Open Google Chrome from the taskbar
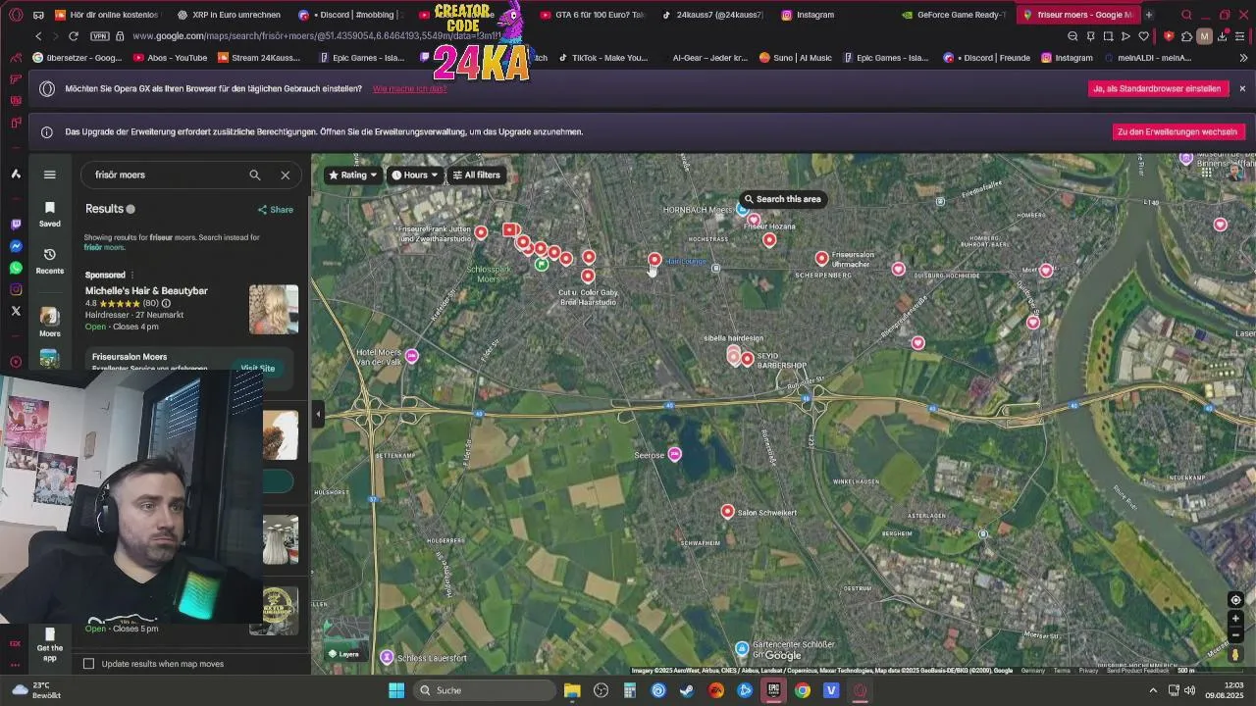Screen dimensions: 1256x706 click(x=803, y=690)
